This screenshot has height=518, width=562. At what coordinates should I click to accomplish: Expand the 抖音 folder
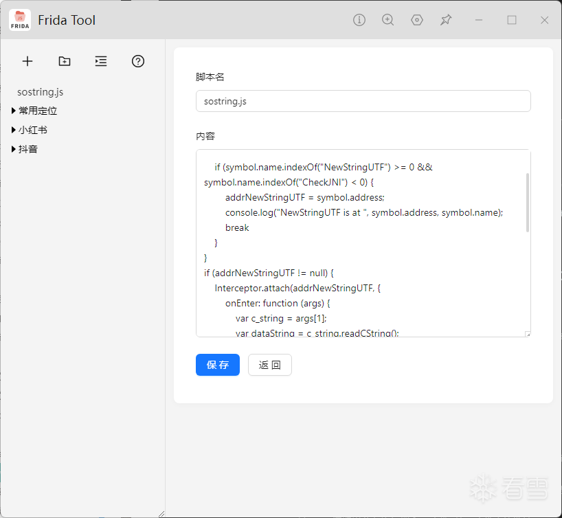click(25, 149)
